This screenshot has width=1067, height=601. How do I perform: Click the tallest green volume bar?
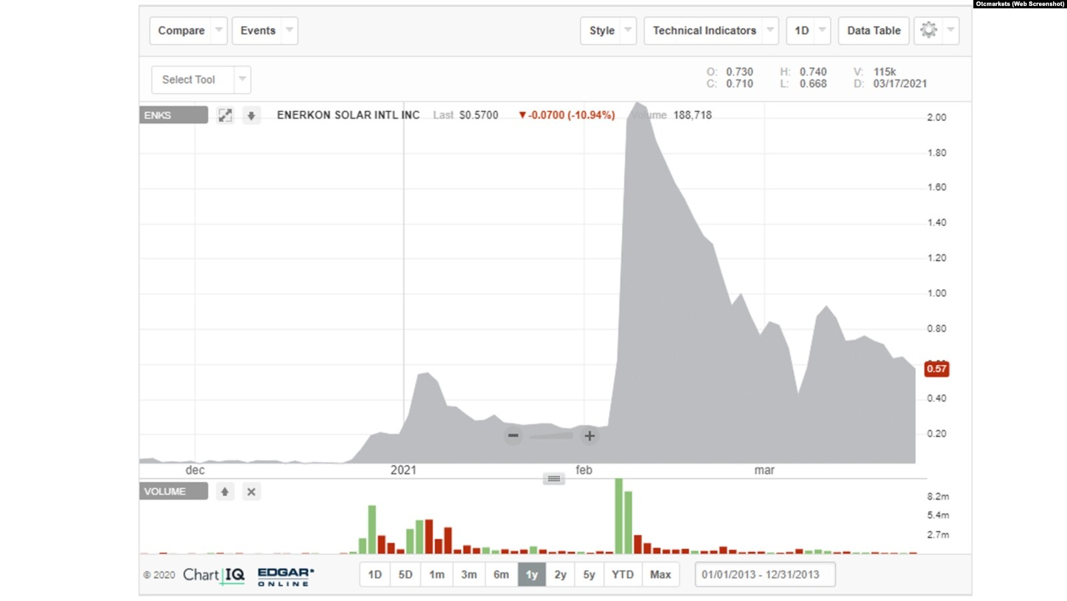(x=619, y=516)
